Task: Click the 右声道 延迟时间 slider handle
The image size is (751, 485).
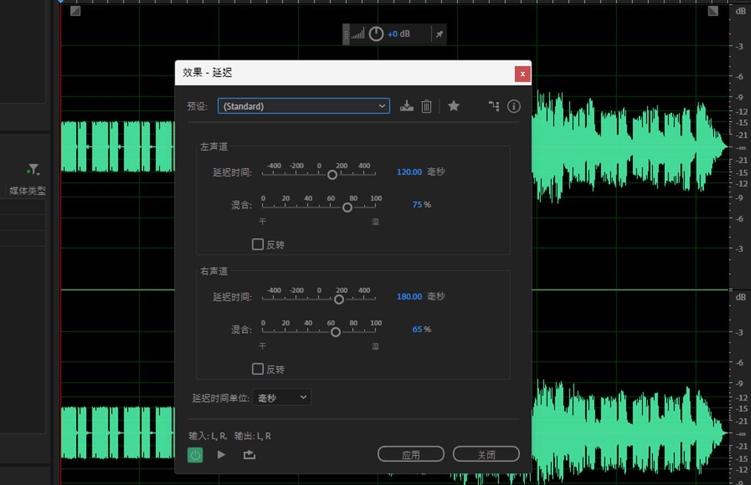Action: click(x=339, y=299)
